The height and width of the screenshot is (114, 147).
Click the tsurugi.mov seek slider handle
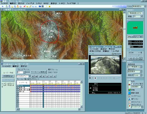tap(90, 76)
